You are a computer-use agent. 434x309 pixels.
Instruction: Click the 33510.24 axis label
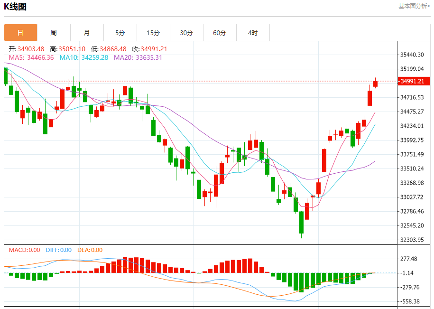tap(412, 169)
